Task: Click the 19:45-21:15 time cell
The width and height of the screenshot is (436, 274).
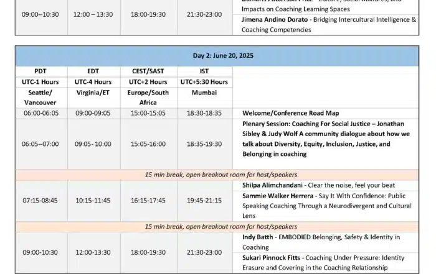Action: (205, 201)
